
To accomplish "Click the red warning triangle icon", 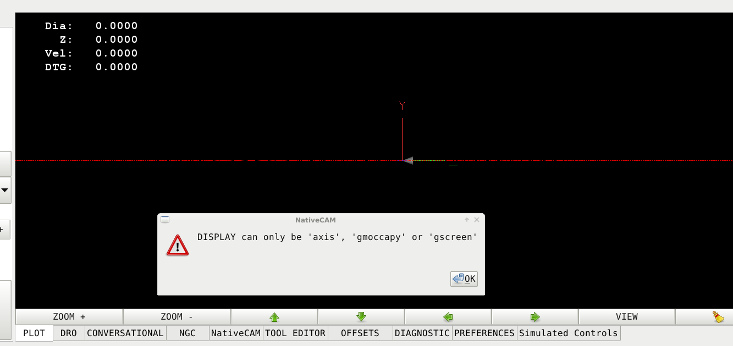I will tap(177, 245).
